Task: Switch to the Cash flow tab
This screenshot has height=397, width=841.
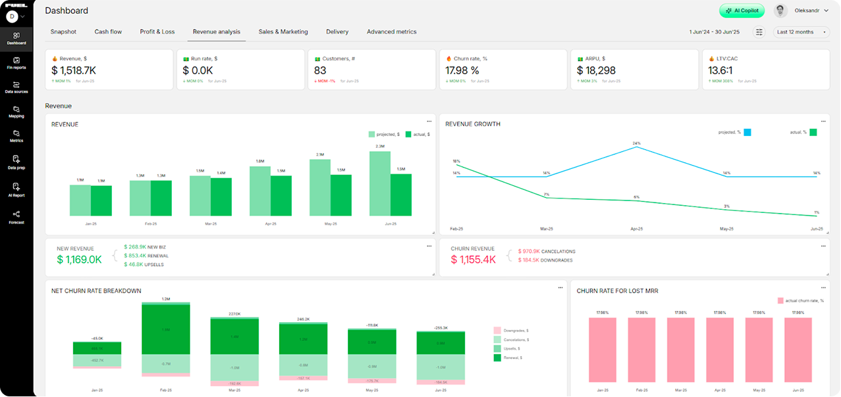Action: pyautogui.click(x=107, y=32)
